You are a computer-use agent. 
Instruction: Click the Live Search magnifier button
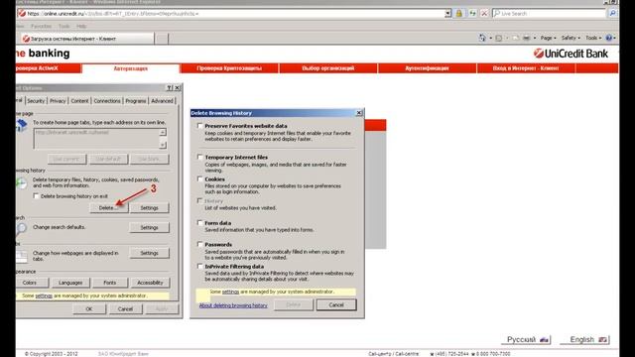(613, 13)
